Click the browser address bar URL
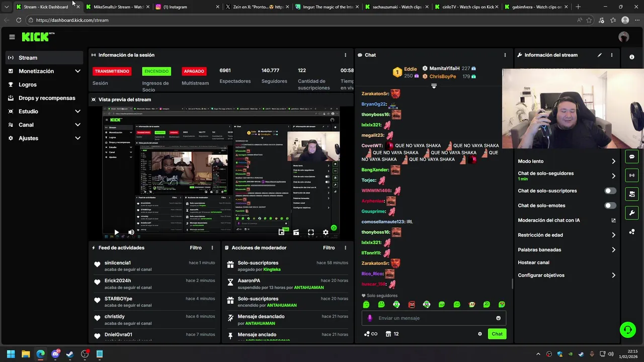644x362 pixels. pos(72,20)
